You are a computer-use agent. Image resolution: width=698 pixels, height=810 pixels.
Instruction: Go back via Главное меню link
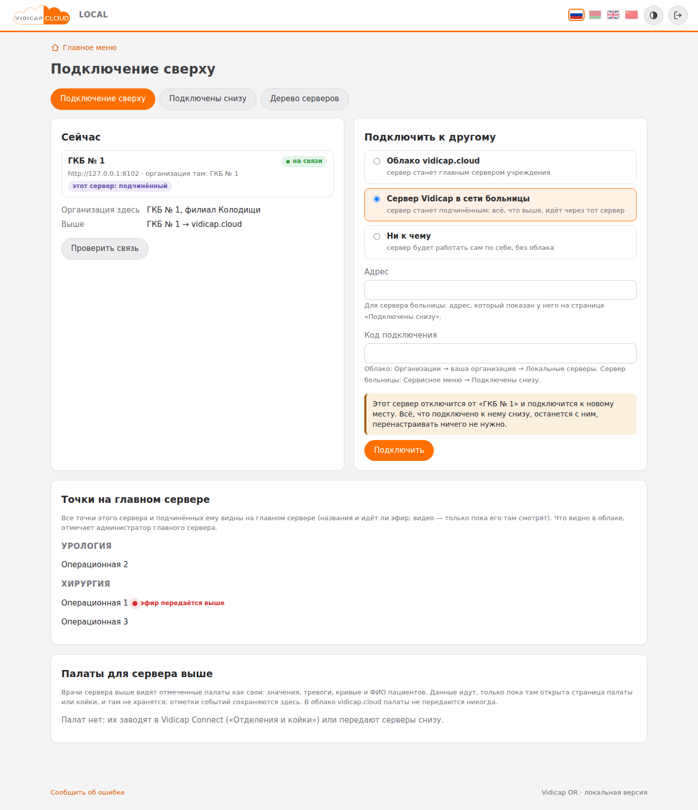pos(84,48)
